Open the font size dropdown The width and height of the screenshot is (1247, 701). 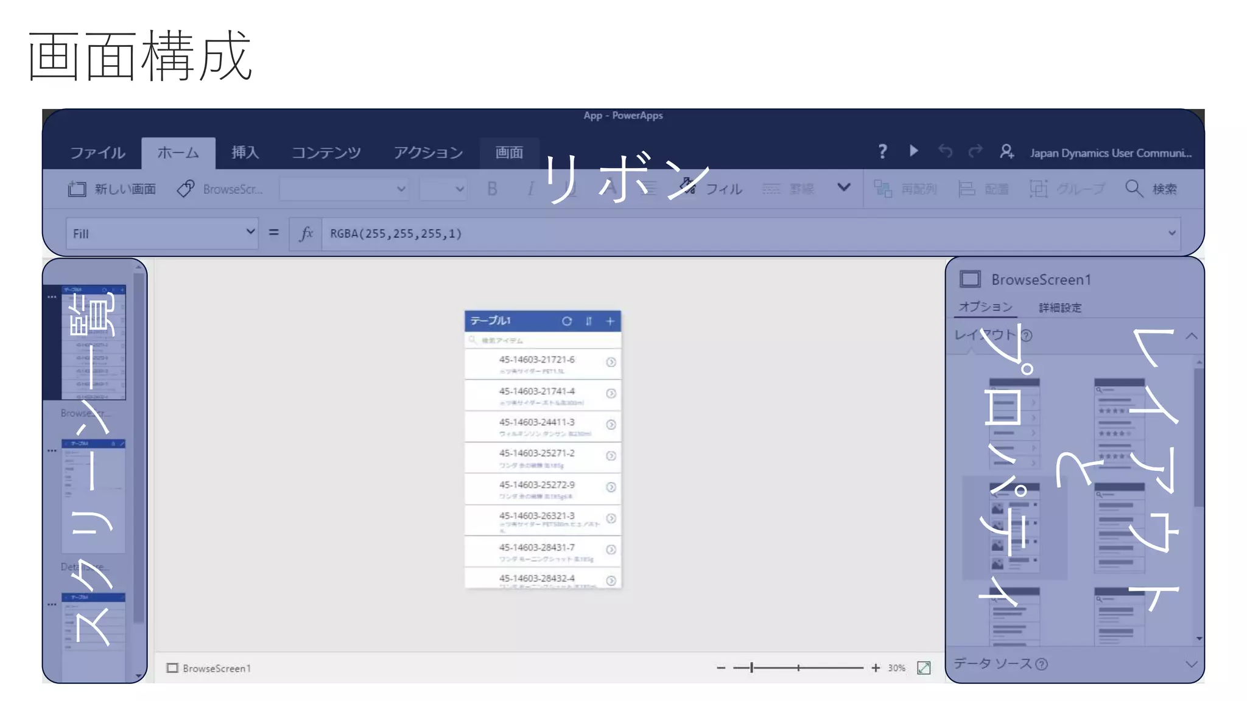click(443, 189)
